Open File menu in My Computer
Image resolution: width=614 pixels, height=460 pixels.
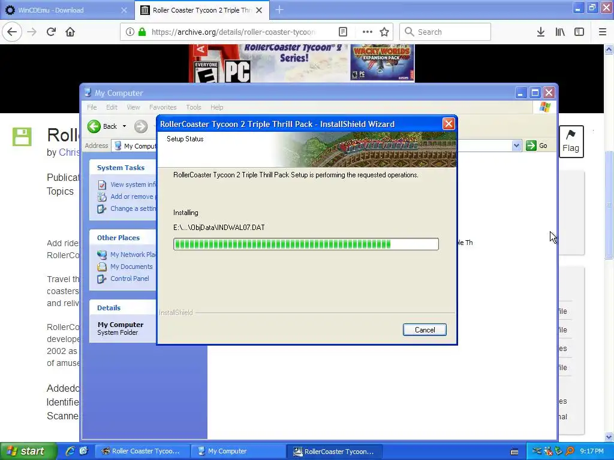tap(92, 107)
